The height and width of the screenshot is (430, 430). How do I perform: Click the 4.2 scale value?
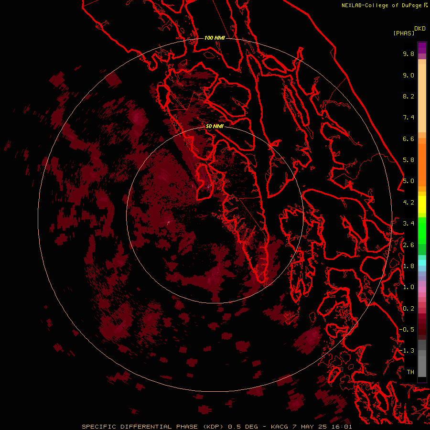(408, 203)
